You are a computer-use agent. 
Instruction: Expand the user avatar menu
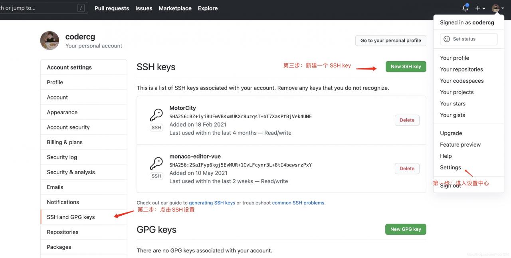click(497, 8)
